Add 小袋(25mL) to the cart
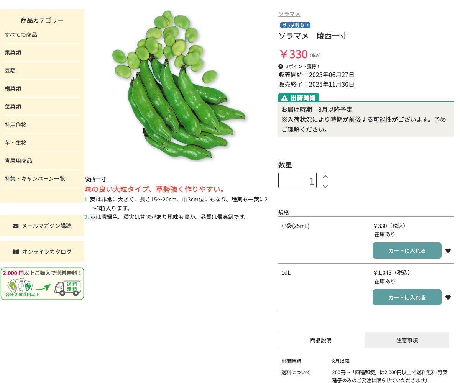460x383 pixels. point(407,250)
